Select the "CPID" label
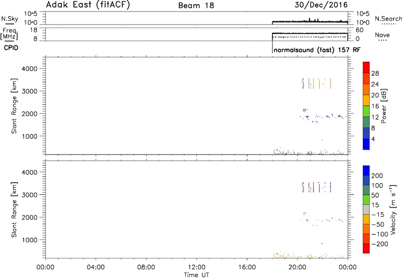Image resolution: width=402 pixels, height=278 pixels. tap(11, 48)
